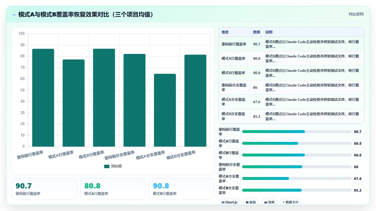Click the lightning icon beside the dashboard title
This screenshot has height=211, width=376.
pos(14,15)
